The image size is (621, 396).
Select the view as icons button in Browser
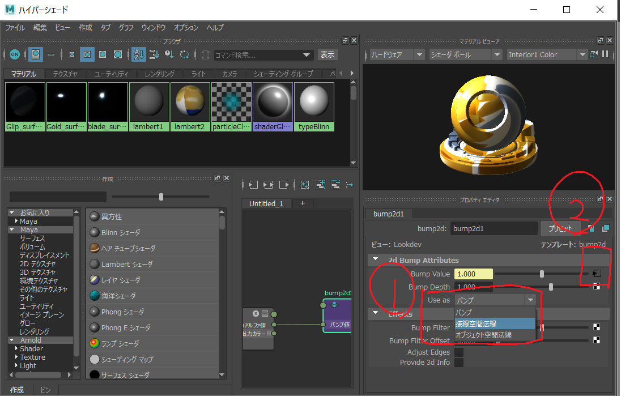click(x=36, y=54)
